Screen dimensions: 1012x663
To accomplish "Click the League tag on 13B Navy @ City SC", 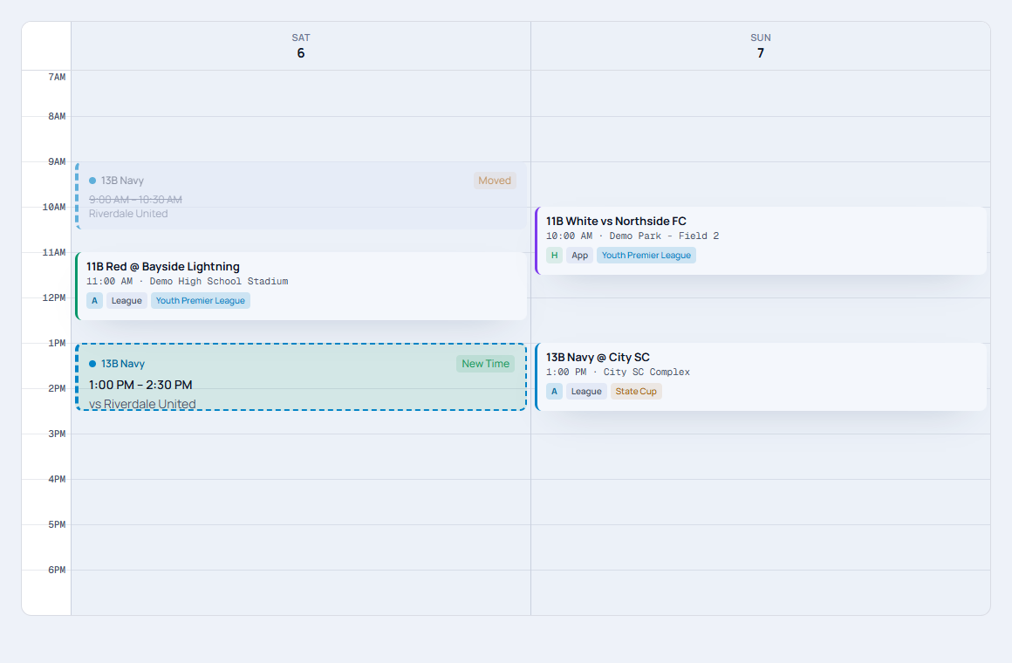I will click(x=586, y=391).
